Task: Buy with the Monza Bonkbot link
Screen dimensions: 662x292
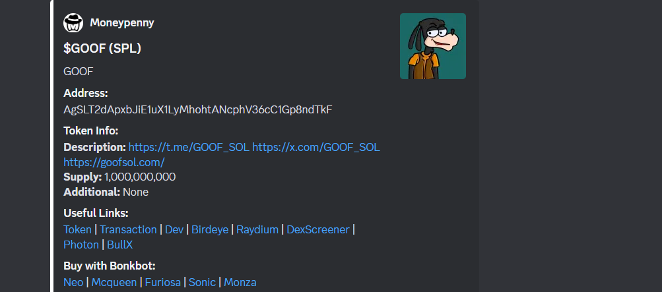Action: pos(240,282)
